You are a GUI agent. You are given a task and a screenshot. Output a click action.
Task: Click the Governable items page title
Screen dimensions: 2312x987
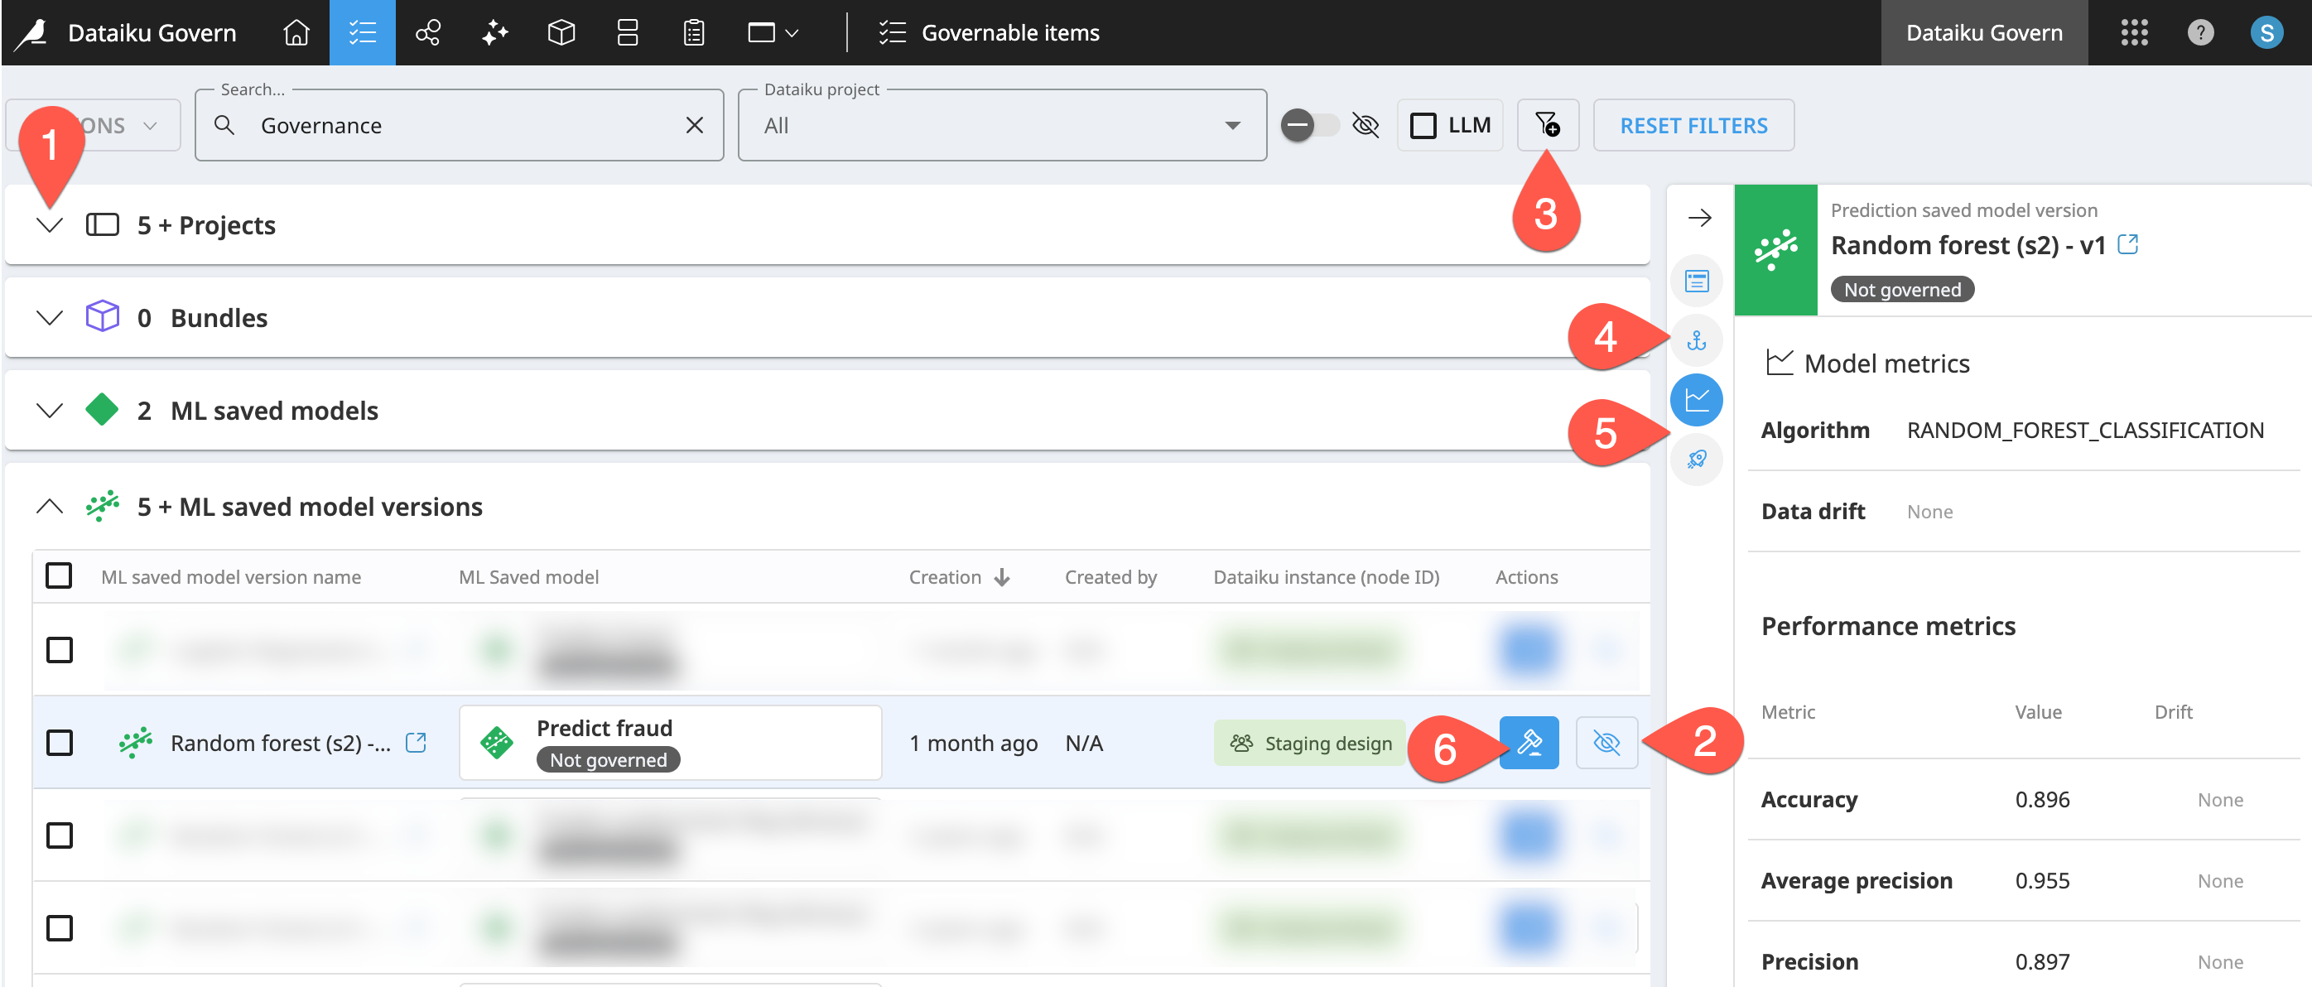[1009, 33]
